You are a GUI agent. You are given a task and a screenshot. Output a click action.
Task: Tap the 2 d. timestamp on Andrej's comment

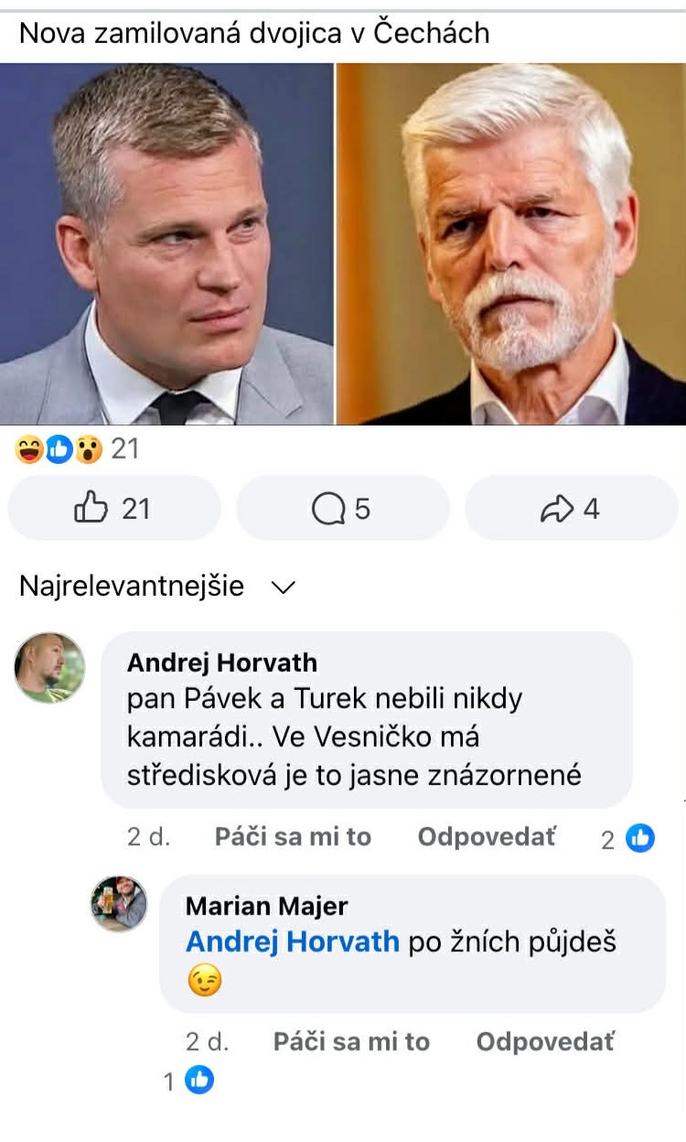pos(148,836)
